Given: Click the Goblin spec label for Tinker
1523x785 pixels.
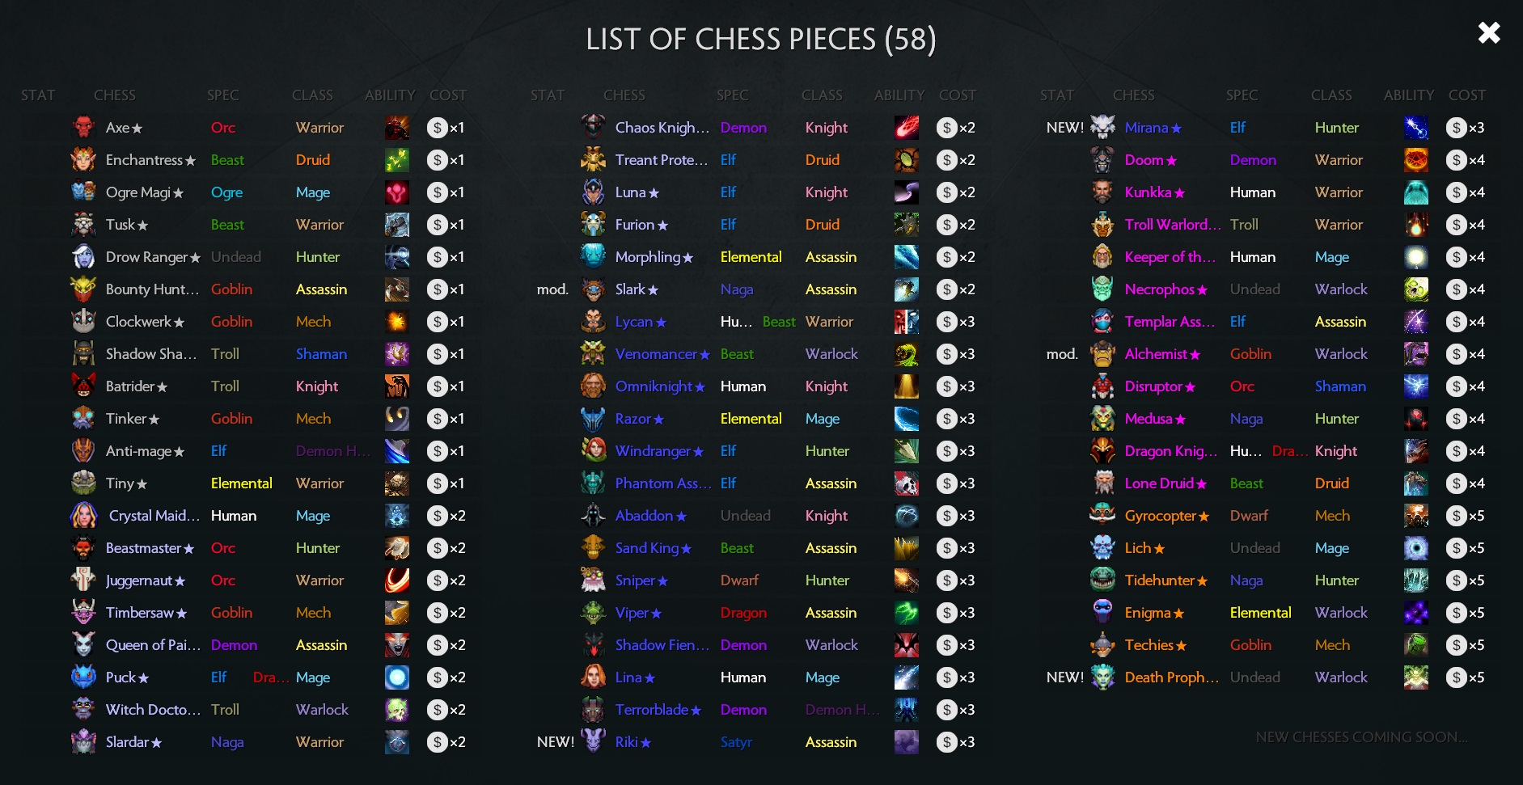Looking at the screenshot, I should [231, 419].
